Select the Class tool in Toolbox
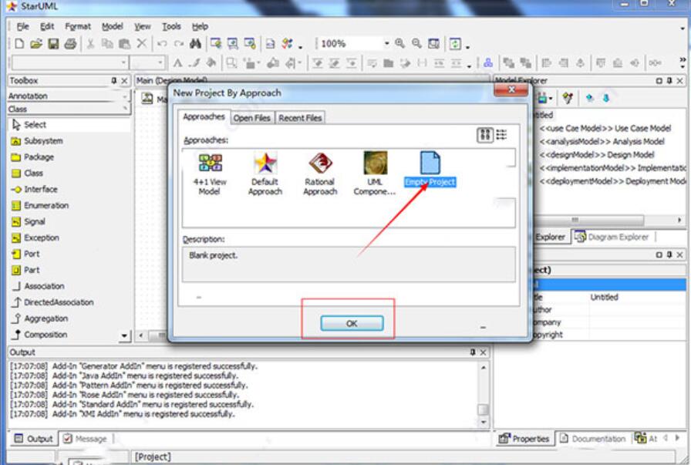Screen dimensions: 691x465 (x=27, y=174)
